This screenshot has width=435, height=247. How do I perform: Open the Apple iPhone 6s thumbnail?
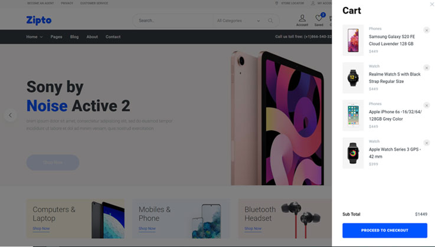coord(353,116)
